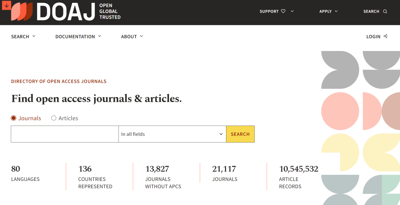Go to the Login link
400x205 pixels.
tap(377, 36)
